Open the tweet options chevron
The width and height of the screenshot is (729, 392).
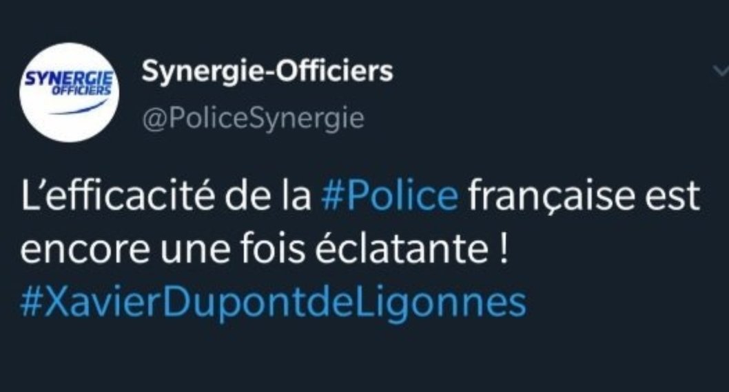(x=721, y=69)
